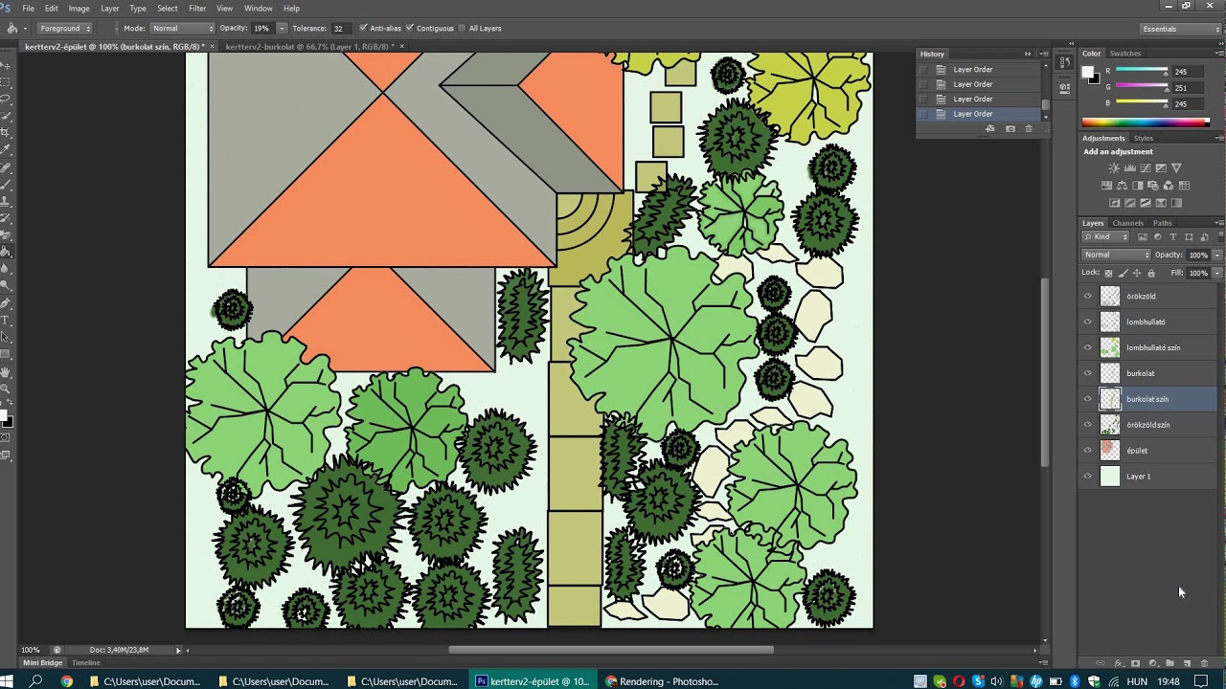
Task: Create new document from current history state
Action: click(990, 128)
